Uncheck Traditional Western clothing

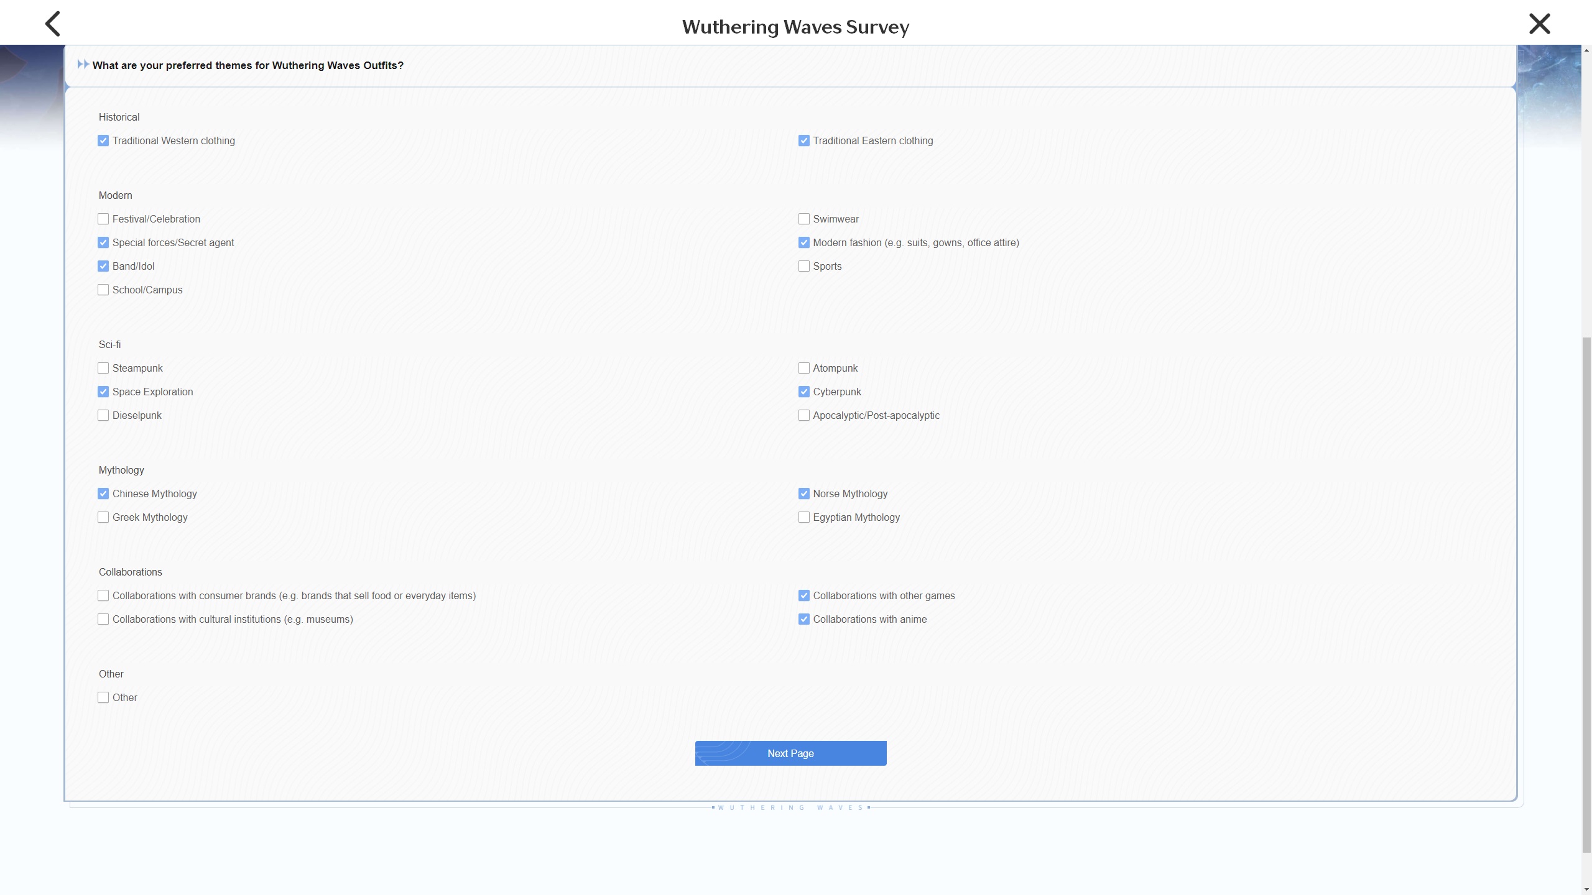[x=103, y=141]
